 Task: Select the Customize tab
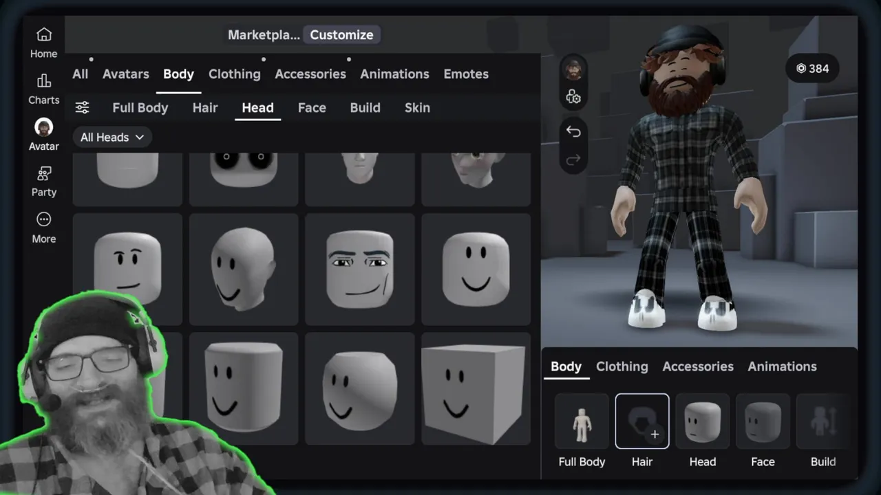click(341, 35)
